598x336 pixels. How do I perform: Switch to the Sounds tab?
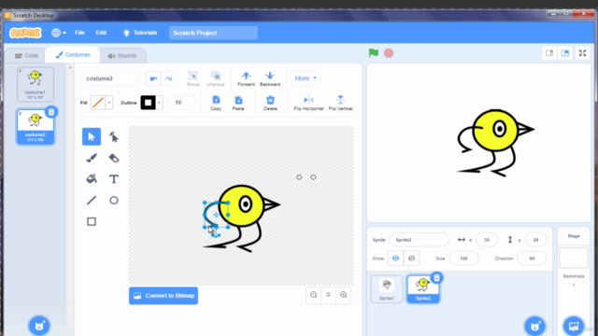tap(122, 56)
